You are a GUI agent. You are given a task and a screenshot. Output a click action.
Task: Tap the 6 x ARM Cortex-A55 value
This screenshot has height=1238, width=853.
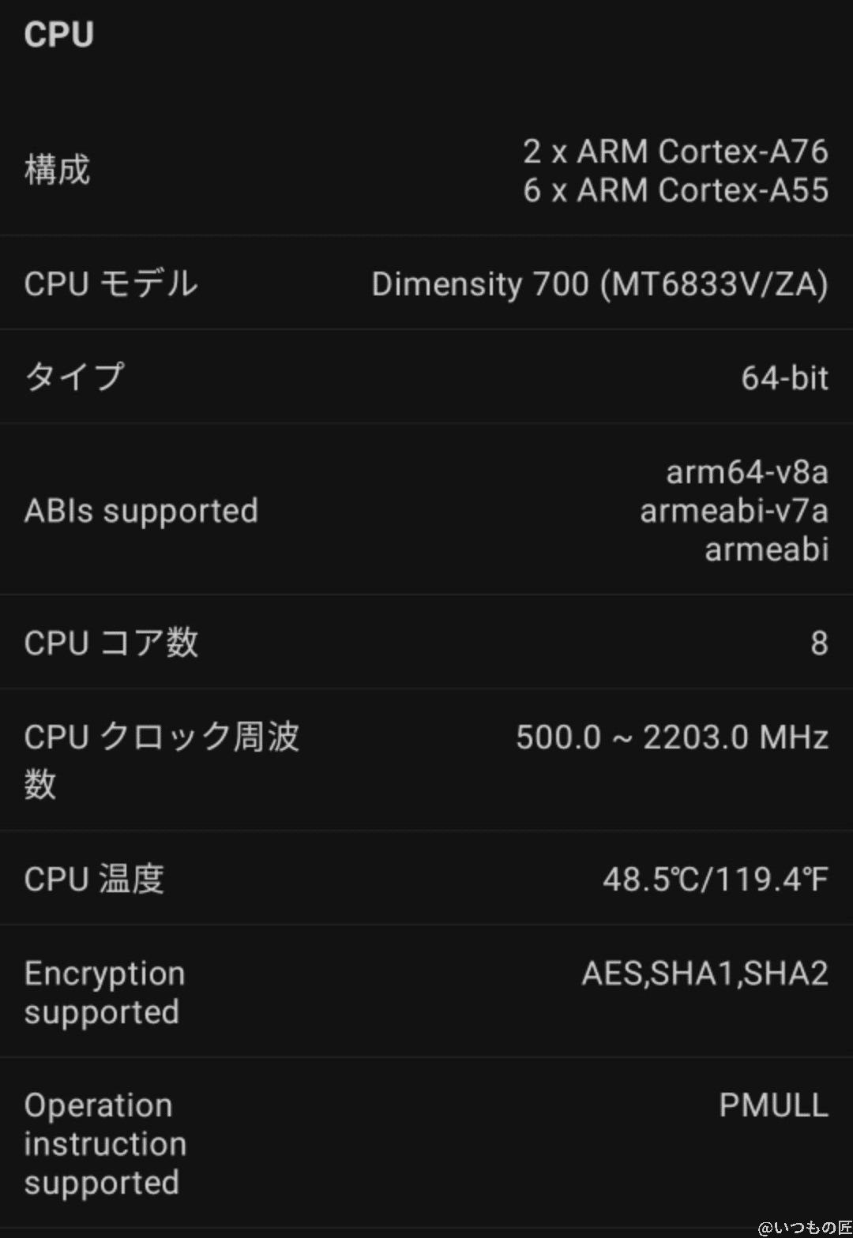pyautogui.click(x=675, y=190)
